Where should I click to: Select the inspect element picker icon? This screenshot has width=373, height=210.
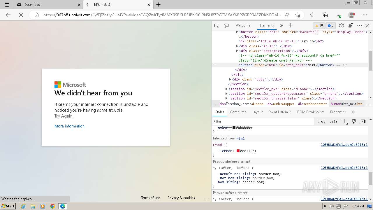pos(217,26)
